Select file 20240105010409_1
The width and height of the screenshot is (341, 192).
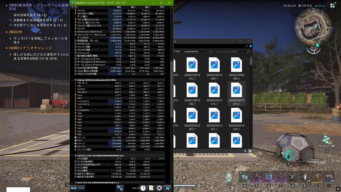point(214,68)
